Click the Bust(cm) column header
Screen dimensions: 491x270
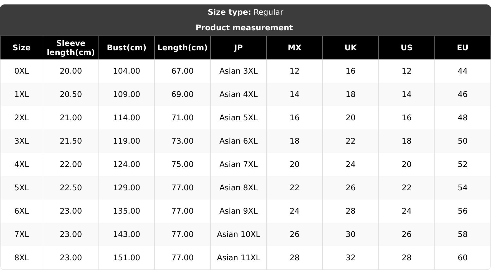(126, 48)
